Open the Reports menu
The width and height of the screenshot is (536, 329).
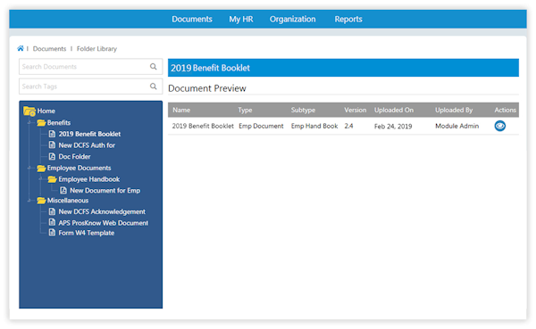[348, 19]
